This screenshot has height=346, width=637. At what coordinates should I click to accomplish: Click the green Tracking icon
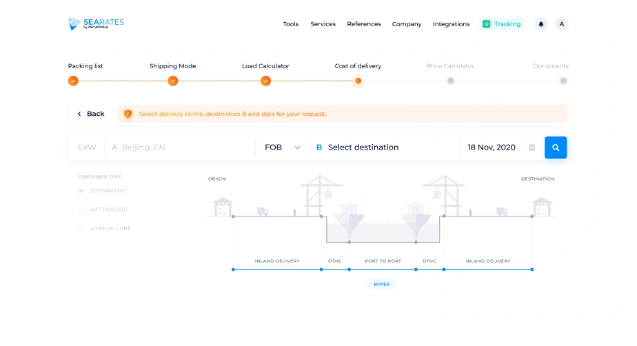tap(486, 24)
